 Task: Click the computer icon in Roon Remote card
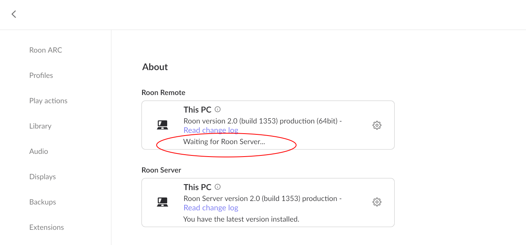tap(162, 125)
